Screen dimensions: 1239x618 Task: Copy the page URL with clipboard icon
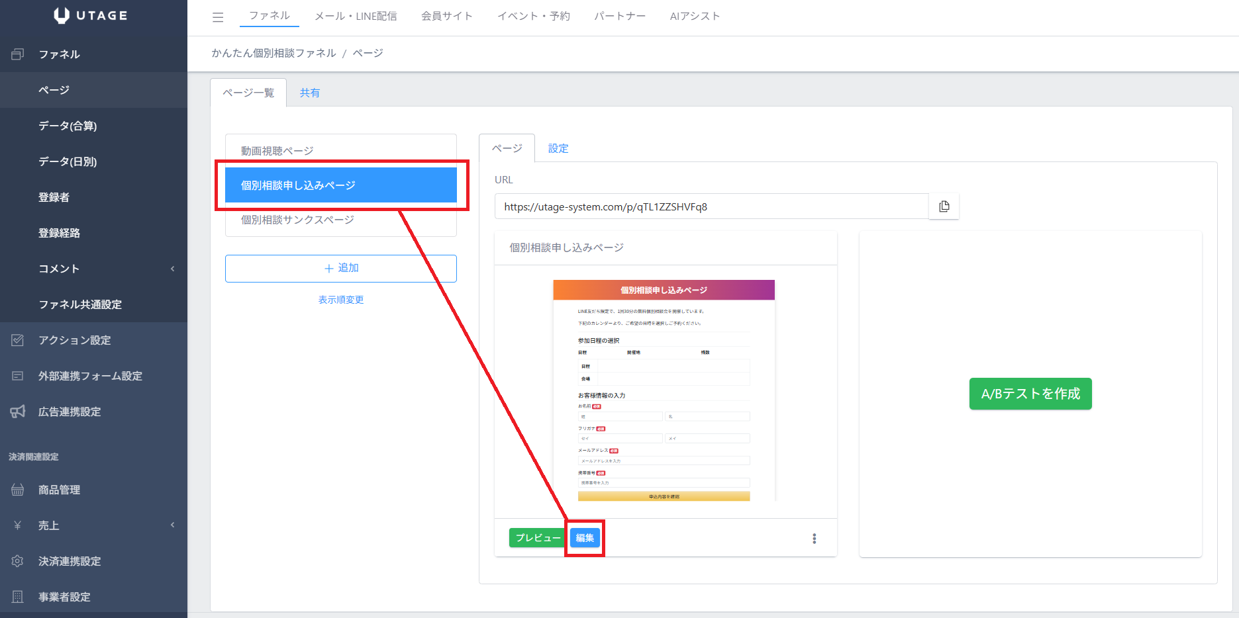(x=944, y=206)
